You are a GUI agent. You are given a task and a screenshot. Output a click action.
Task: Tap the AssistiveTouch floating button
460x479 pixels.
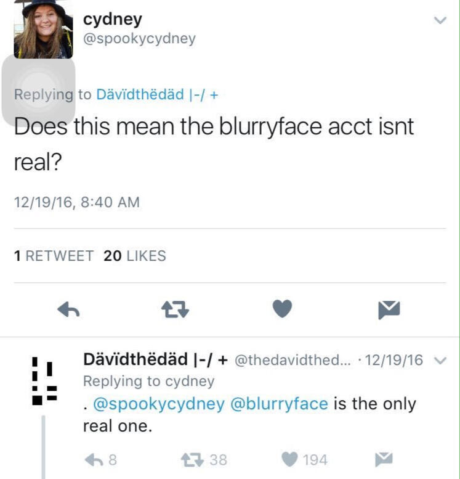[38, 89]
